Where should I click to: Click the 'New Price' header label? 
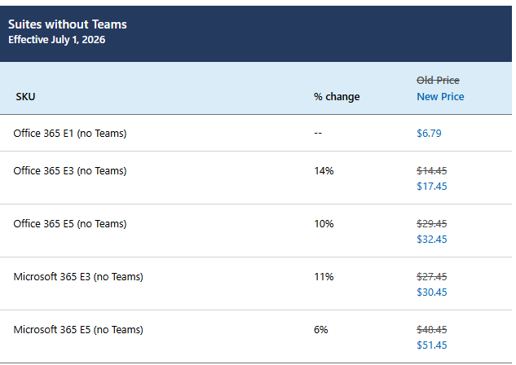pos(440,96)
